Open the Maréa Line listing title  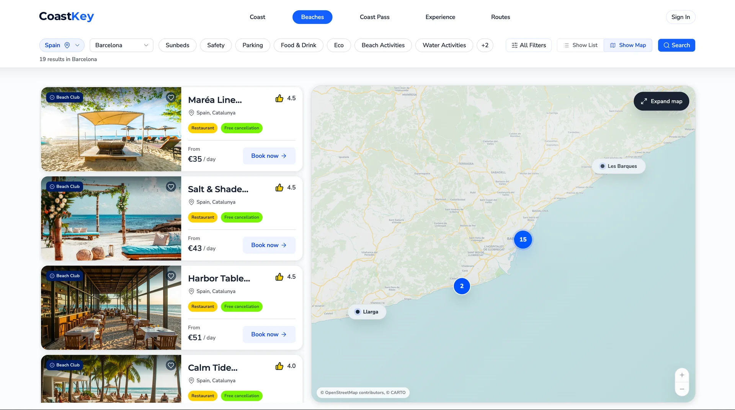point(215,100)
